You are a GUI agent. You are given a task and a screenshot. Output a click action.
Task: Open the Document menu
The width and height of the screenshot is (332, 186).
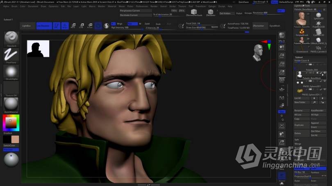(33, 6)
